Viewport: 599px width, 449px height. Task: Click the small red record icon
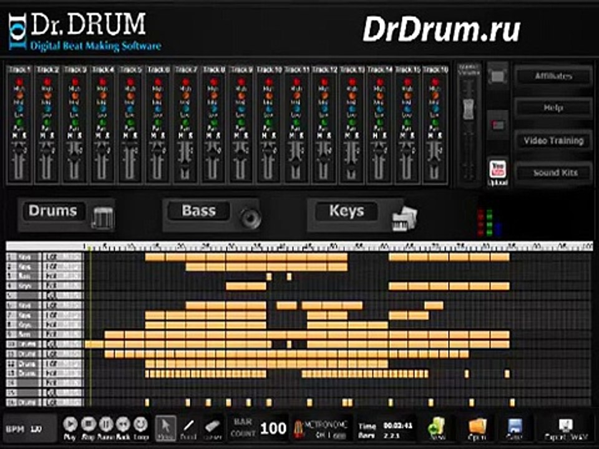pos(498,125)
